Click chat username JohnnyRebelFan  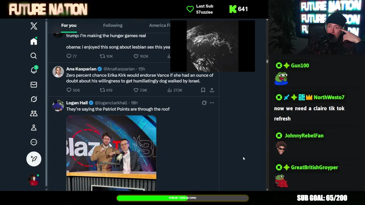(304, 136)
